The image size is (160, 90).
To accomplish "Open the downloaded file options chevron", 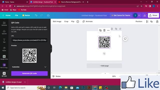I will click(25, 82).
